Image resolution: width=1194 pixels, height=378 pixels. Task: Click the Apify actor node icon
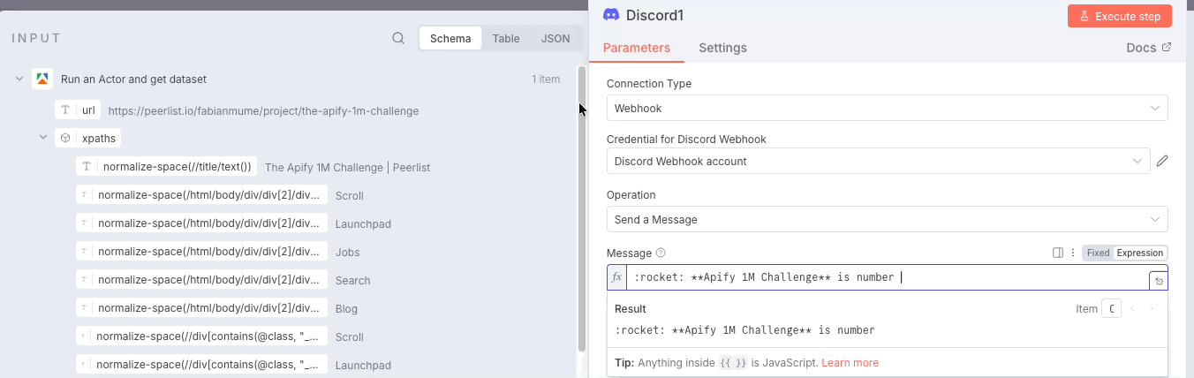point(42,79)
